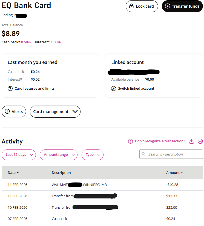Focus the Search by description field
This screenshot has height=226, width=204.
tap(174, 154)
